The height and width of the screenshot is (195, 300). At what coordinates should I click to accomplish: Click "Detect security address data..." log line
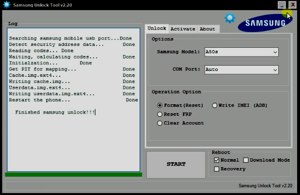[x=72, y=44]
